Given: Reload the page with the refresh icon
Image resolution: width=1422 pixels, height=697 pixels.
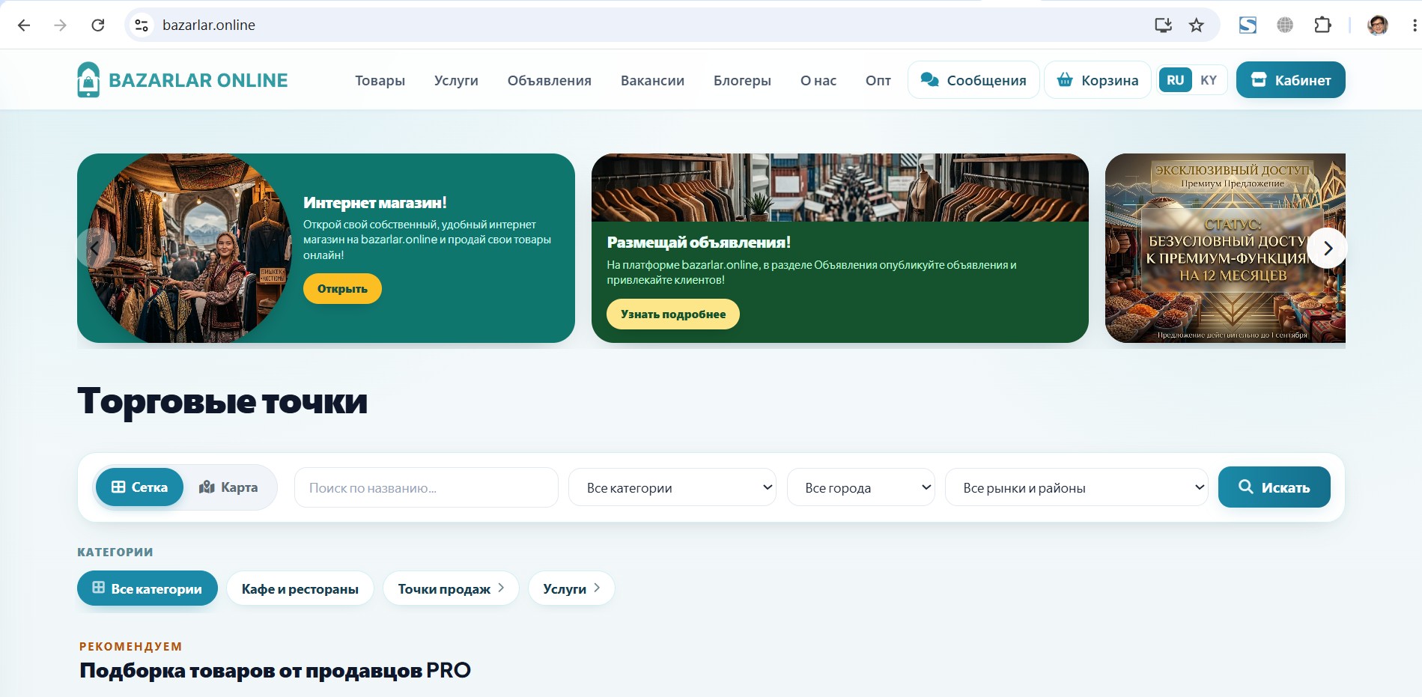Looking at the screenshot, I should pyautogui.click(x=97, y=25).
